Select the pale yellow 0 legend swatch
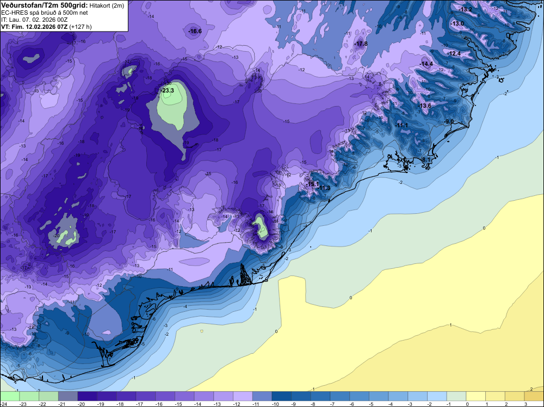 click(x=476, y=396)
